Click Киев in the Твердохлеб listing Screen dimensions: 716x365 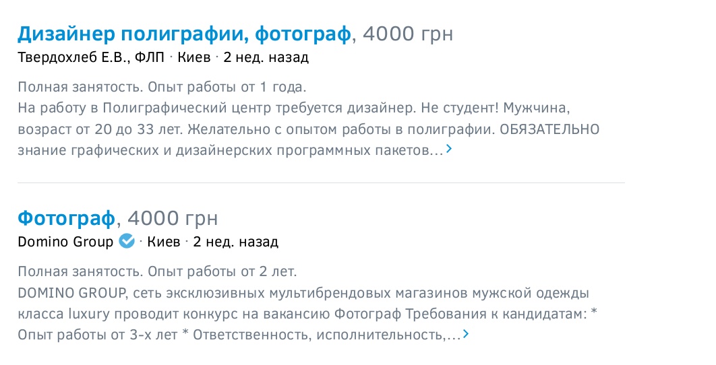195,57
